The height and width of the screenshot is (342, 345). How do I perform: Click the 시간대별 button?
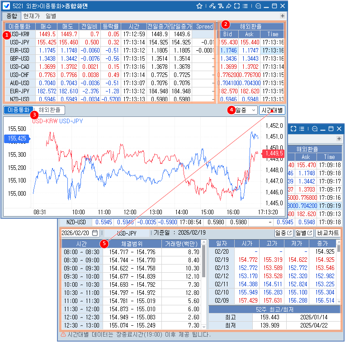[x=272, y=110]
